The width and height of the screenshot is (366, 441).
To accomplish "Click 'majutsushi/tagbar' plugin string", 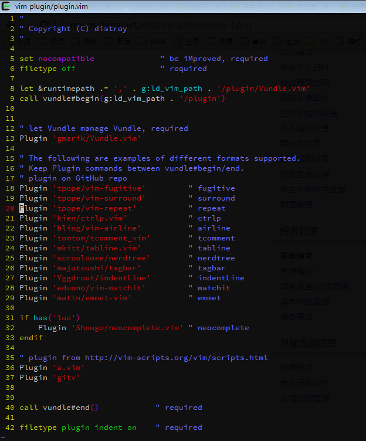I will pyautogui.click(x=97, y=268).
